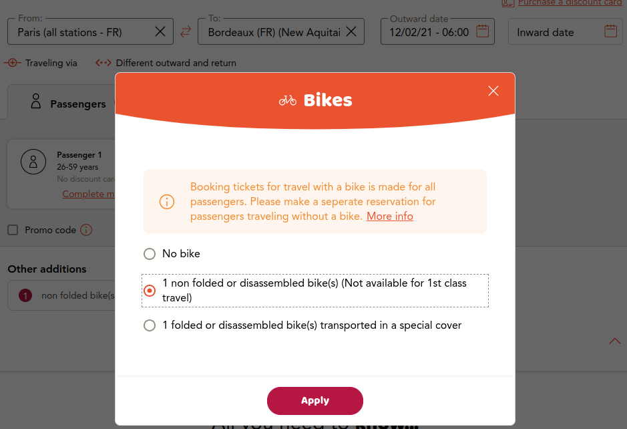The width and height of the screenshot is (627, 429).
Task: Open the Inward date calendar icon
Action: pyautogui.click(x=610, y=31)
